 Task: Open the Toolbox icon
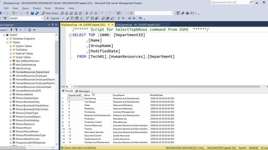click(x=187, y=13)
